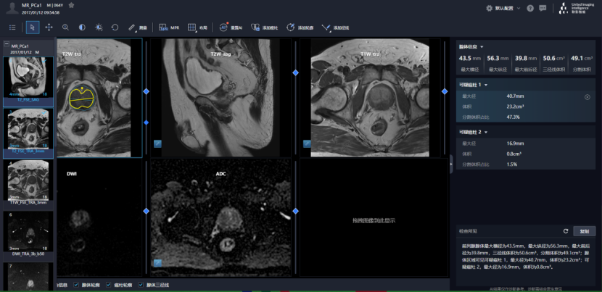Click the slice slider diamond beside T2W_sag
The width and height of the screenshot is (602, 292).
[295, 72]
